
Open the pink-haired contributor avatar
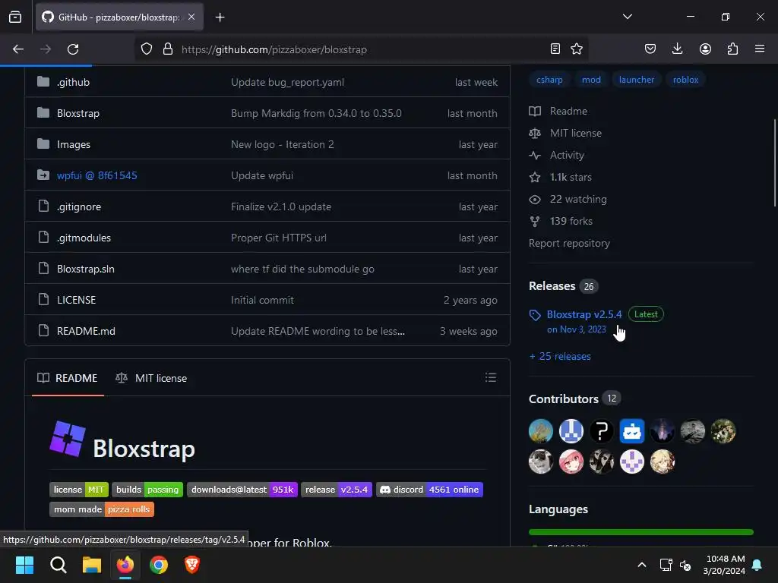pos(571,462)
